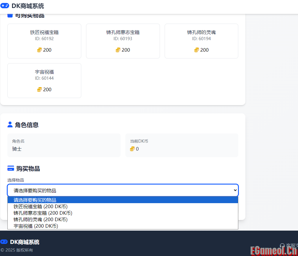The image size is (298, 256).
Task: Click the shop icon beside 可购买物品 heading
Action: point(10,15)
